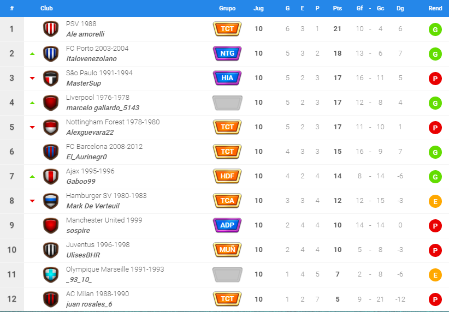Click the FC Porto 2003-2004 shield icon
The height and width of the screenshot is (312, 449).
(51, 53)
